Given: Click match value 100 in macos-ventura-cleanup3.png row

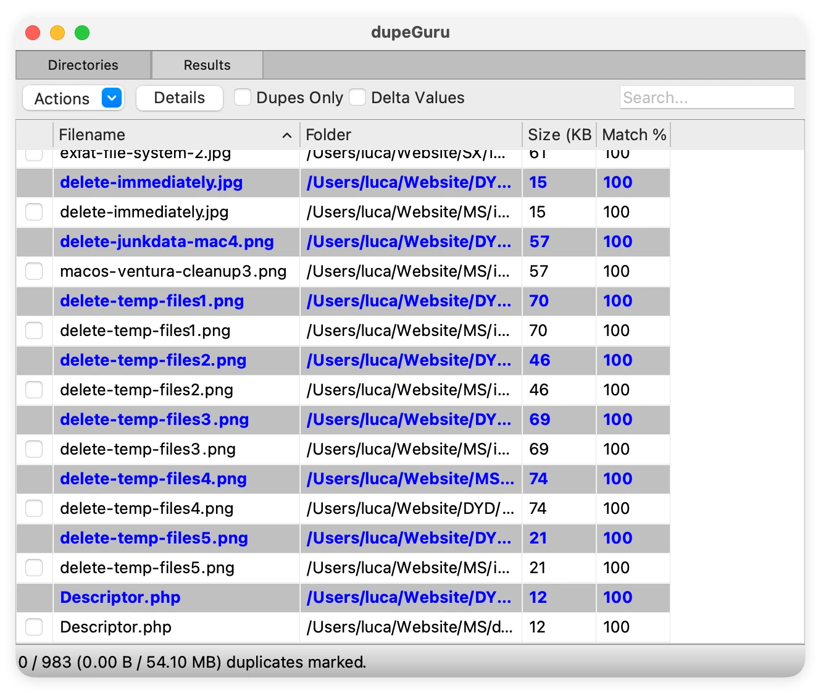Looking at the screenshot, I should tap(616, 271).
